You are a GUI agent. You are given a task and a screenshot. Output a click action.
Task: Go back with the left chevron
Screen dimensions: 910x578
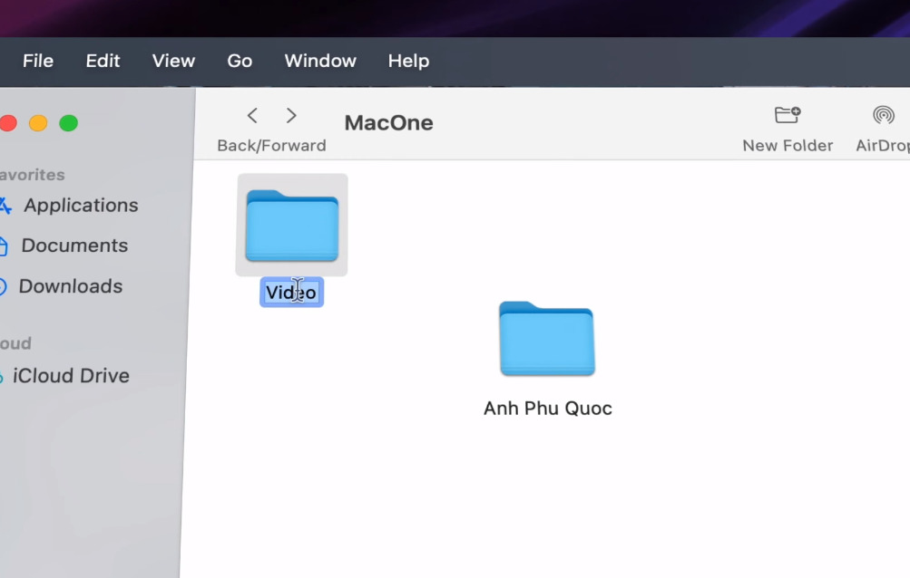tap(252, 115)
